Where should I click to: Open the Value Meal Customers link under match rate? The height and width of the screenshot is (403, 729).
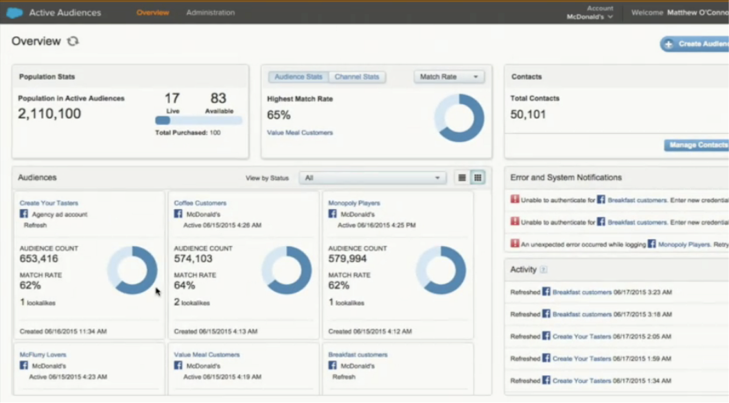[x=300, y=133]
